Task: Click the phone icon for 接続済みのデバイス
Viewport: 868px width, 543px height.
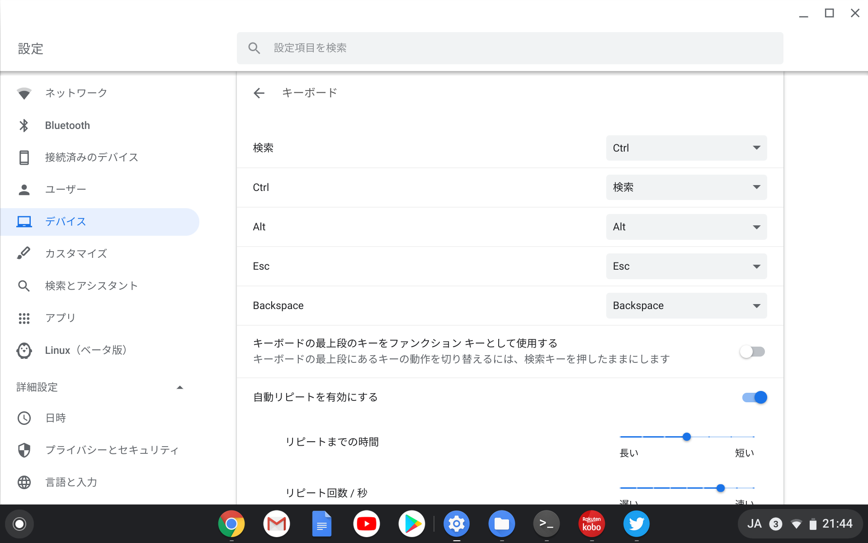Action: click(24, 157)
